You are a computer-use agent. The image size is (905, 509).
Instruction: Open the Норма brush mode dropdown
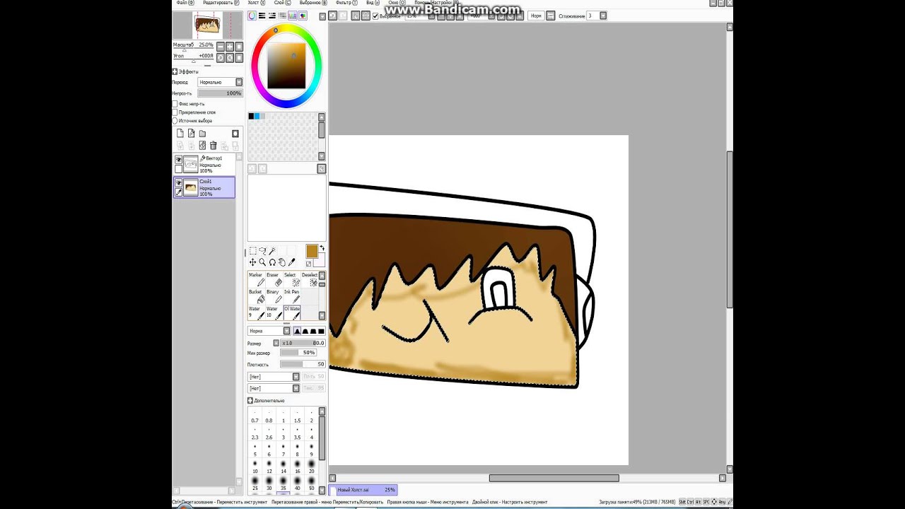coord(269,331)
